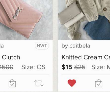Tap 'Size: OS' on the Clutch listing
110x92 pixels.
tap(33, 67)
